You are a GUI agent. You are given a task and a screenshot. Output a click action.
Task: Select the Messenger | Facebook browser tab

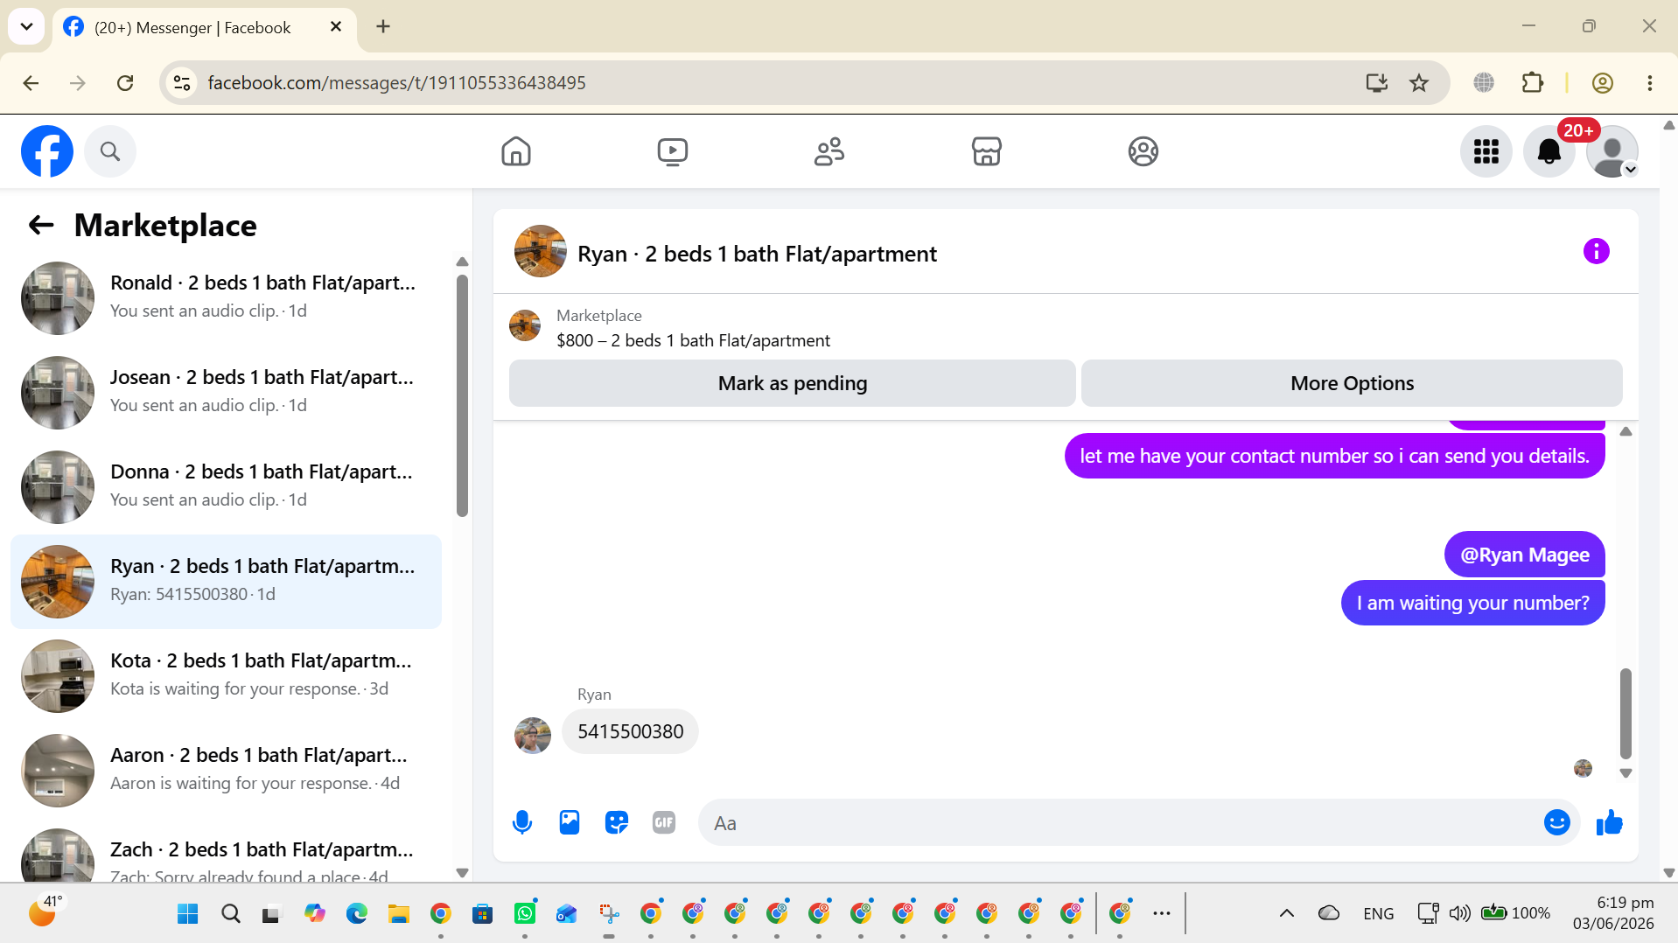205,27
